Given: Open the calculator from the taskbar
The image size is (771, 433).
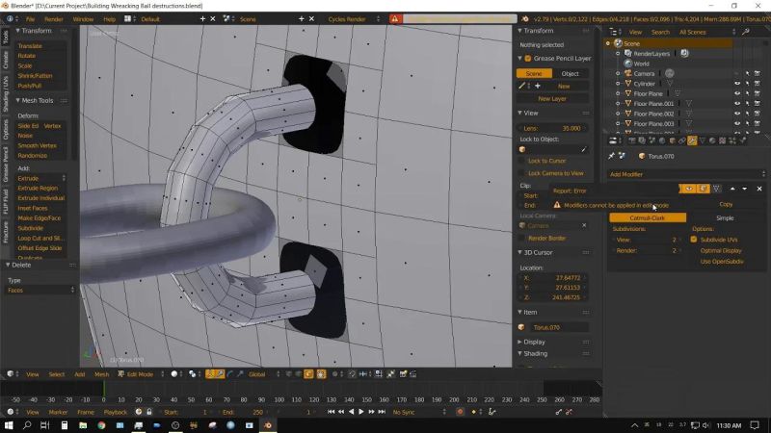Looking at the screenshot, I should pos(65,425).
